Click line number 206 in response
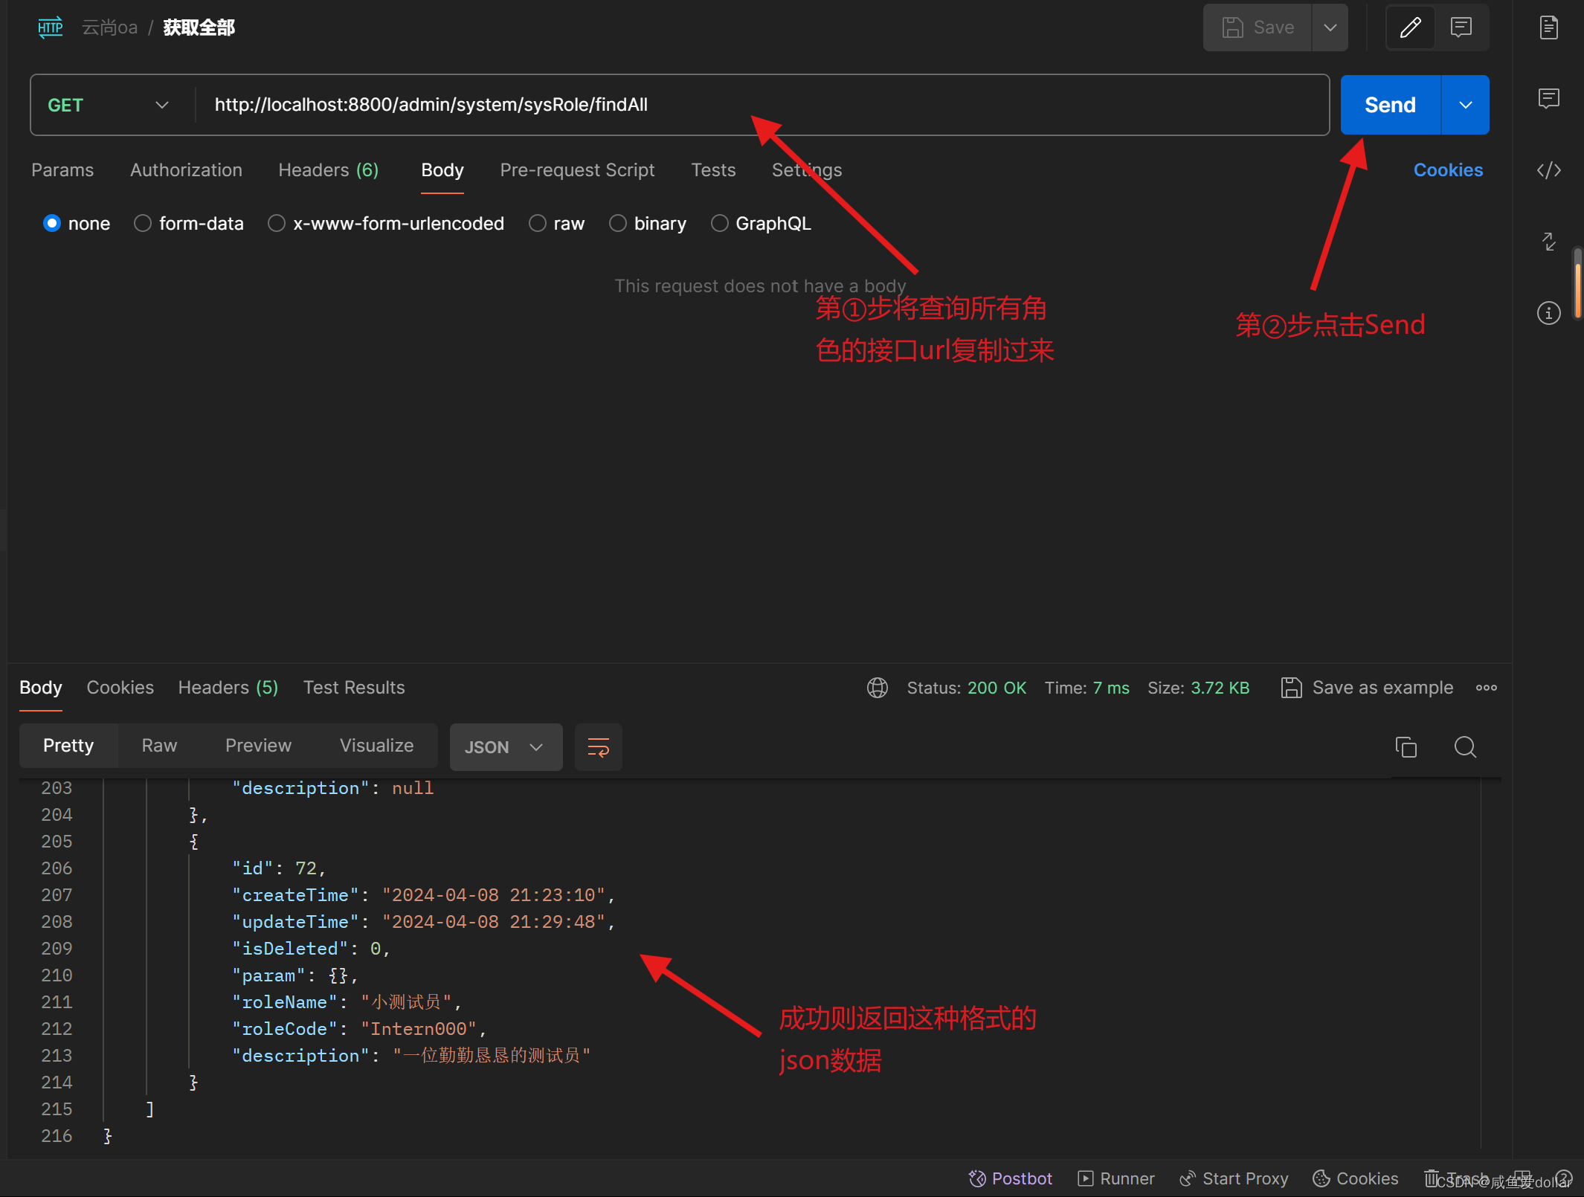 tap(57, 868)
